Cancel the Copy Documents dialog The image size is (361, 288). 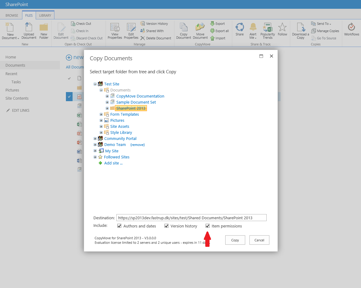tap(259, 240)
